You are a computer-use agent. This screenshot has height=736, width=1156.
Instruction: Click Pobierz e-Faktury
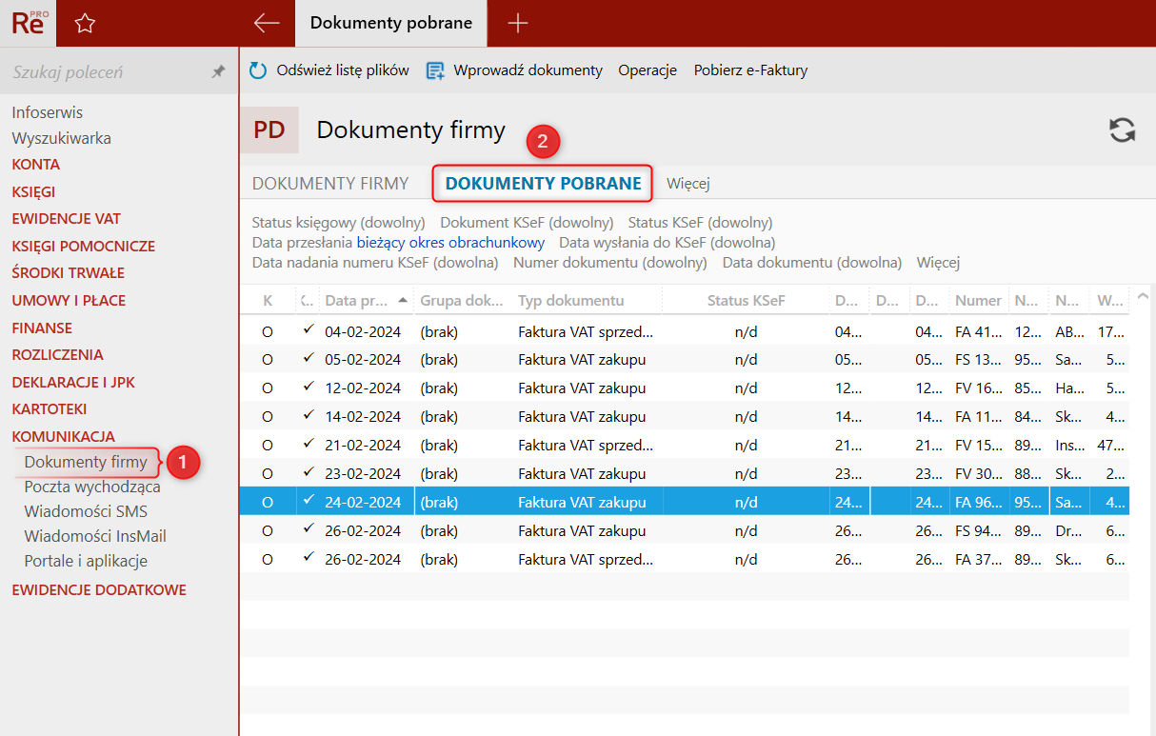[x=750, y=70]
